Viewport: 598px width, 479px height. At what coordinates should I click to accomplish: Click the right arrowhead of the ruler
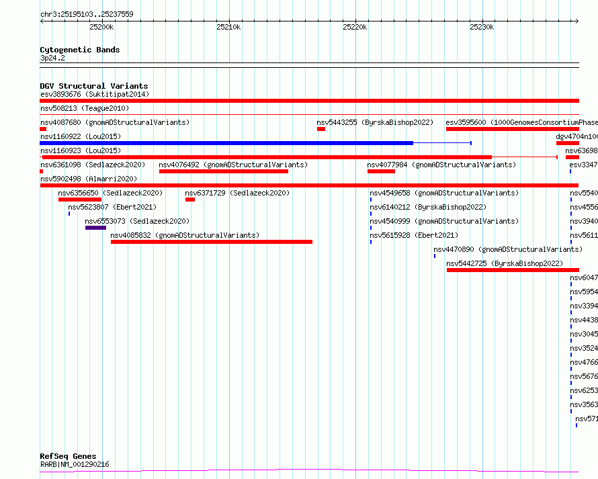pos(577,21)
